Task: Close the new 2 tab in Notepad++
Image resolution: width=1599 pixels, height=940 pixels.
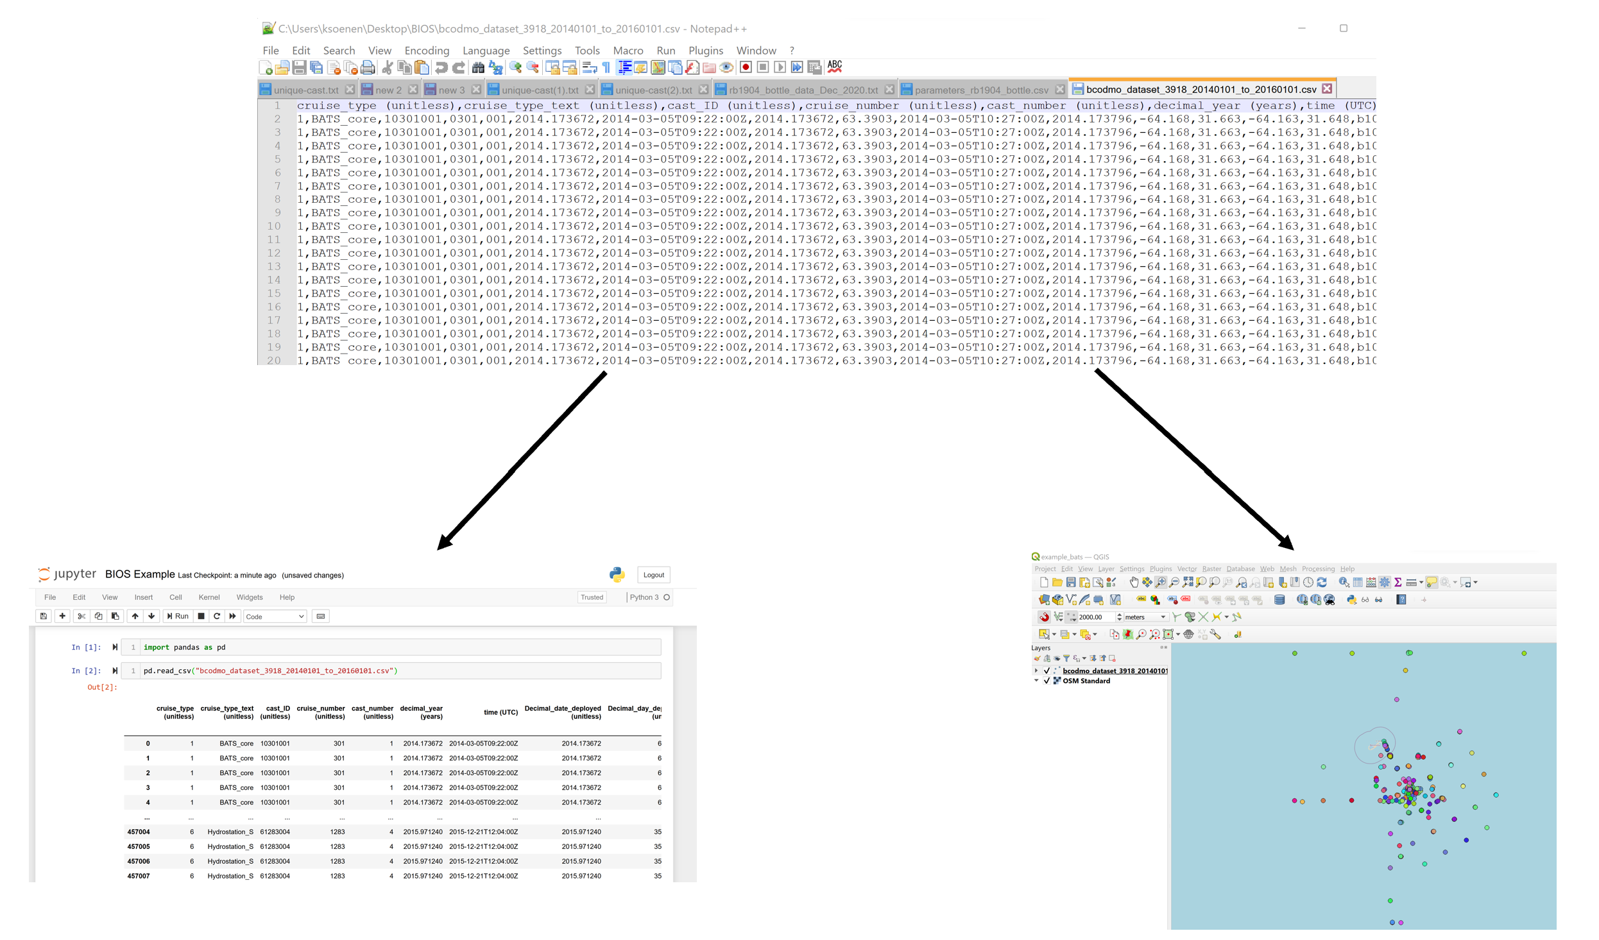Action: point(413,89)
